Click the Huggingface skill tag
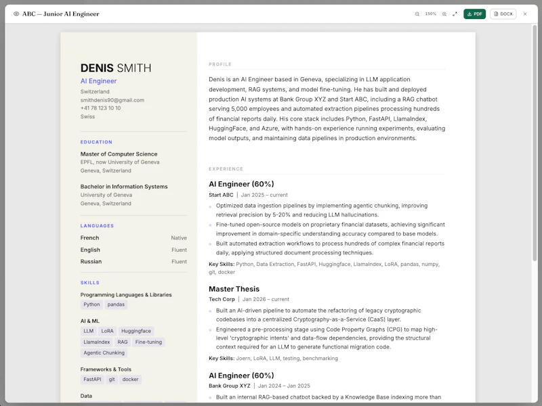Screen dimensions: 542x406 (136, 331)
